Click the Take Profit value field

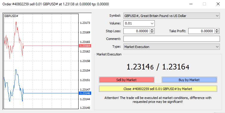point(201,31)
